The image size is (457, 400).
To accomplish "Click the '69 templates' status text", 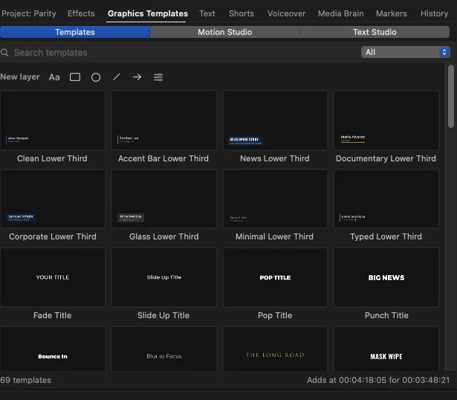I will 26,380.
